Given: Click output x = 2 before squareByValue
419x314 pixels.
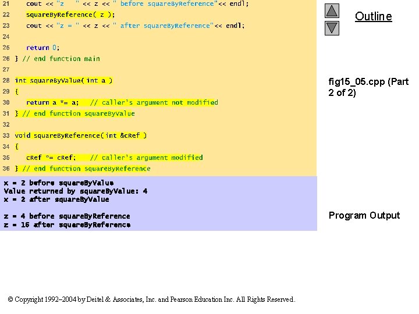Looking at the screenshot, I should pyautogui.click(x=59, y=183).
